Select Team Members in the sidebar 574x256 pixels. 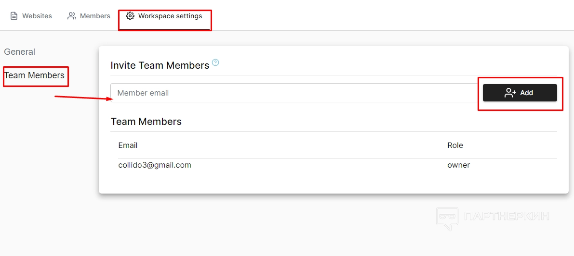tap(34, 75)
